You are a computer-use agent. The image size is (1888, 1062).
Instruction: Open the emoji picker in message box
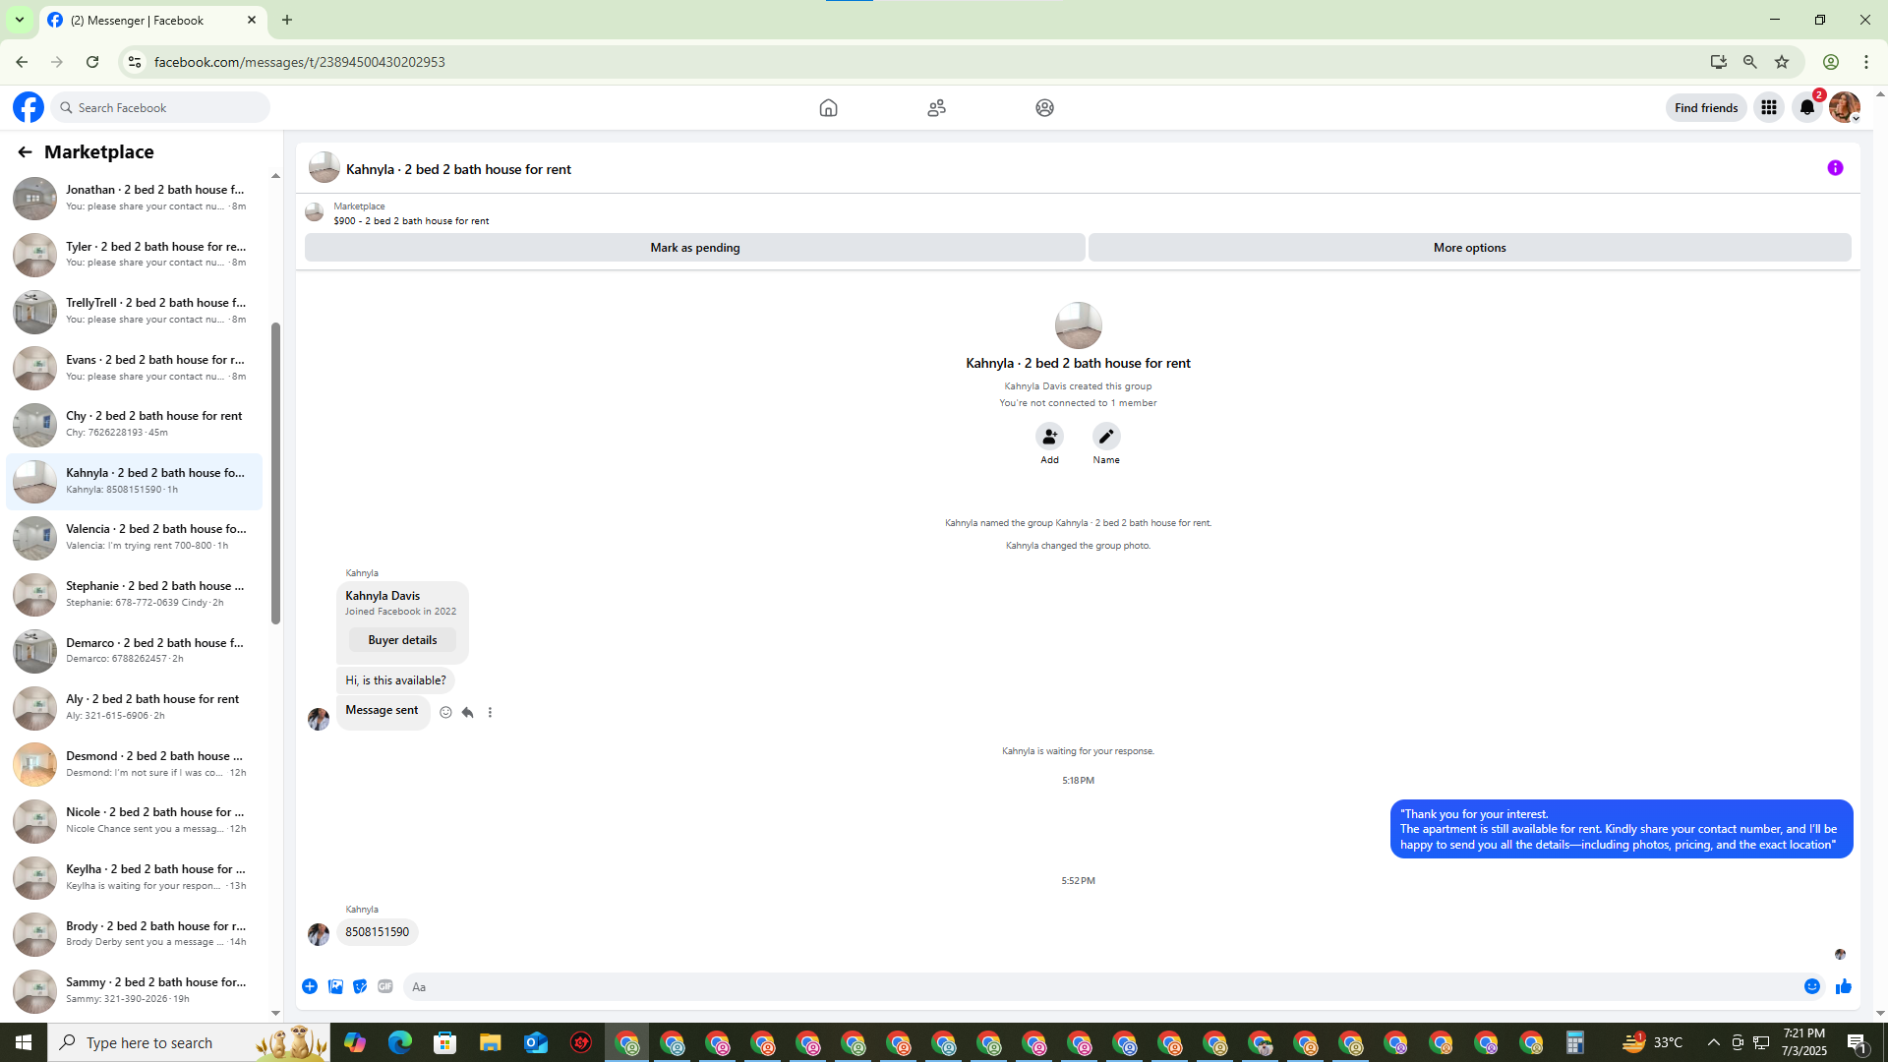[x=1811, y=986]
